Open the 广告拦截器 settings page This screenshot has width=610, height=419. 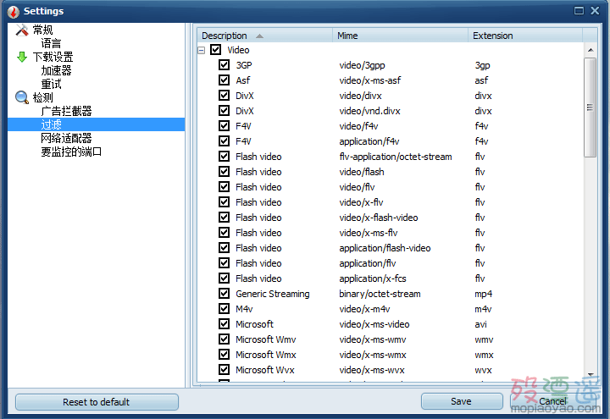[67, 111]
